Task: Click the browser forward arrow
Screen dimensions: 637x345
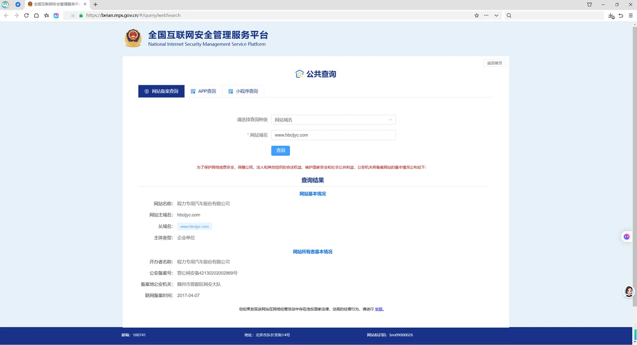Action: tap(16, 15)
